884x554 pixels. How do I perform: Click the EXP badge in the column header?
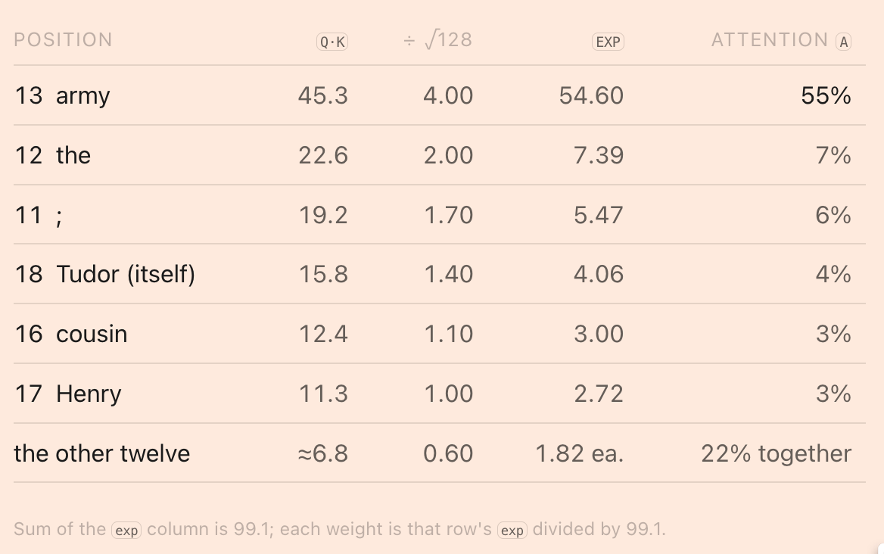coord(608,42)
